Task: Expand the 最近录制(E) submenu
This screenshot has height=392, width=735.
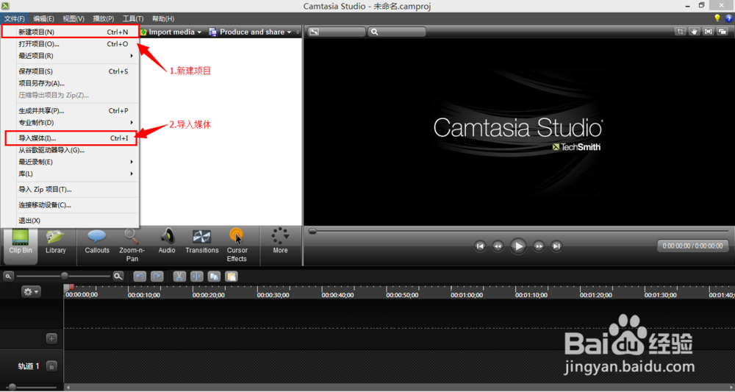Action: pos(132,162)
